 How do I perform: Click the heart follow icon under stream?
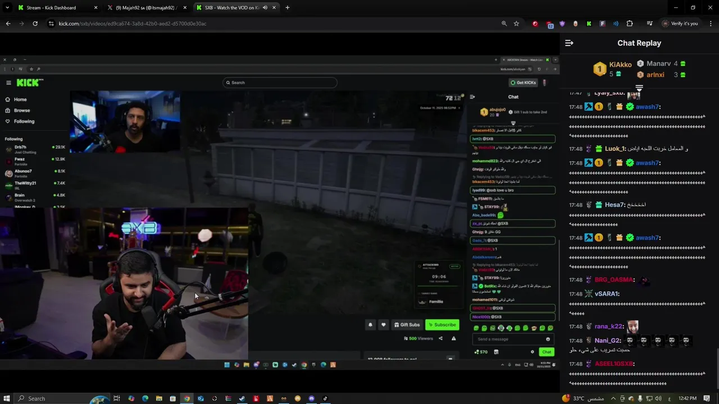(x=384, y=324)
